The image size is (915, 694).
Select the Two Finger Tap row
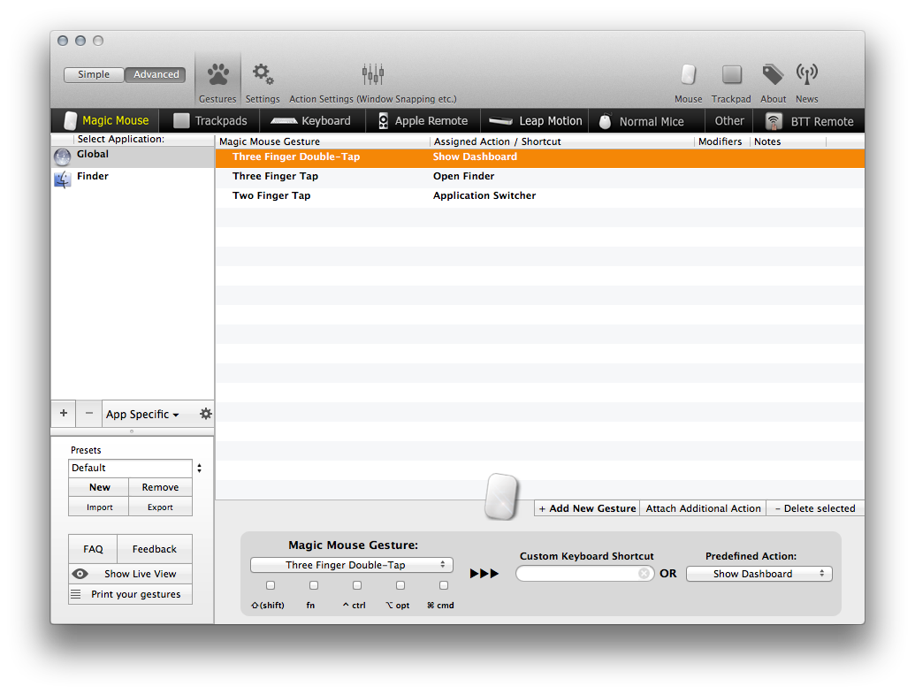pyautogui.click(x=540, y=195)
